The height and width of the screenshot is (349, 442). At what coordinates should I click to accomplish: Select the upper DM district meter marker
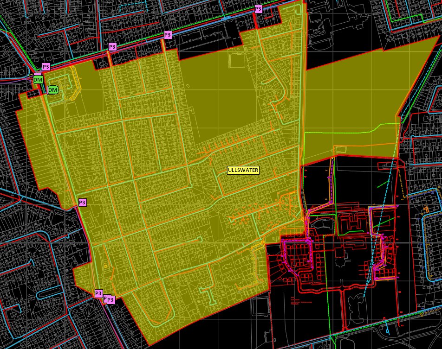[38, 81]
